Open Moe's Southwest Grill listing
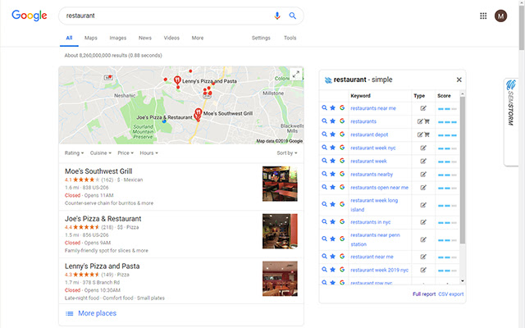 [x=98, y=171]
